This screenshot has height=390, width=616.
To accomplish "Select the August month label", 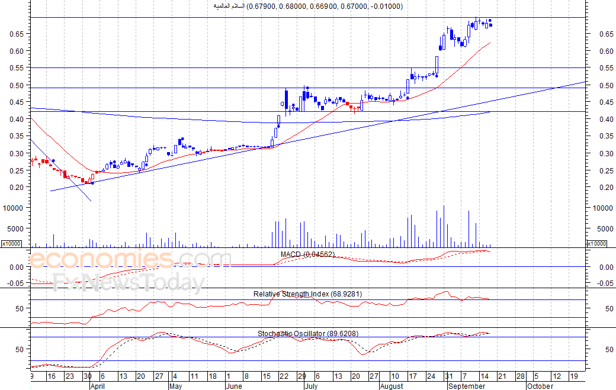I will (392, 386).
